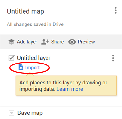Expand the Base map dropdown arrow

(12, 113)
